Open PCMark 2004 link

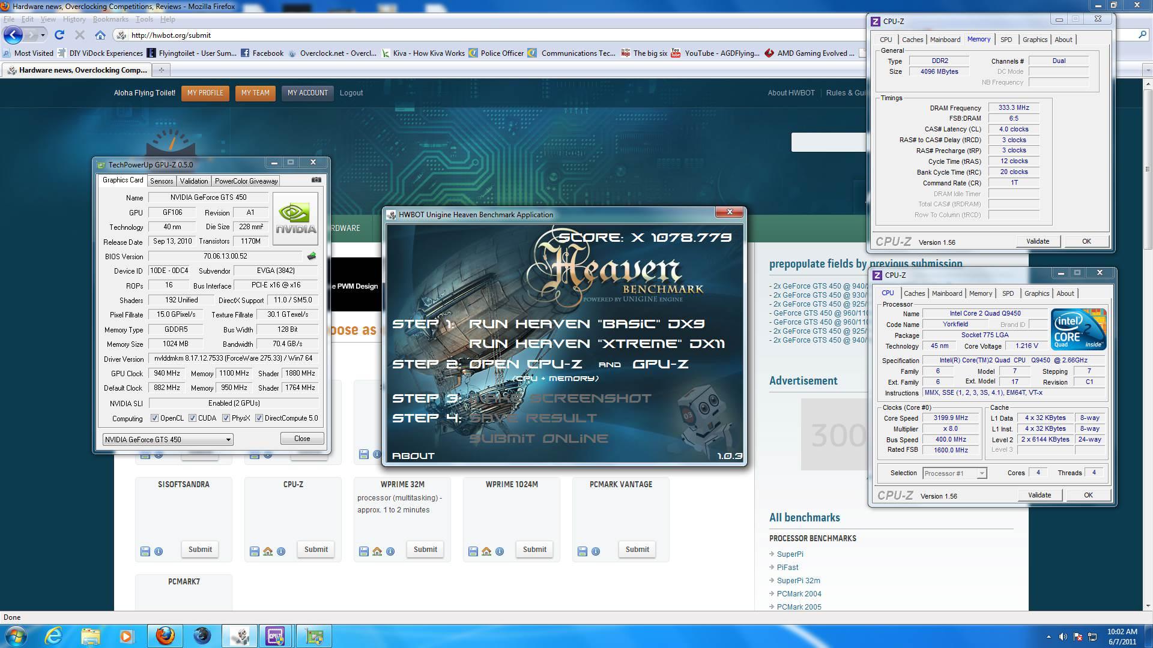pyautogui.click(x=799, y=593)
